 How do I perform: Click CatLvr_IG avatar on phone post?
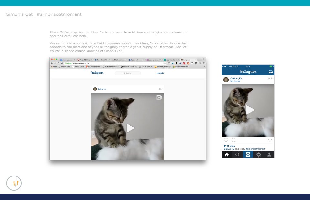[226, 80]
